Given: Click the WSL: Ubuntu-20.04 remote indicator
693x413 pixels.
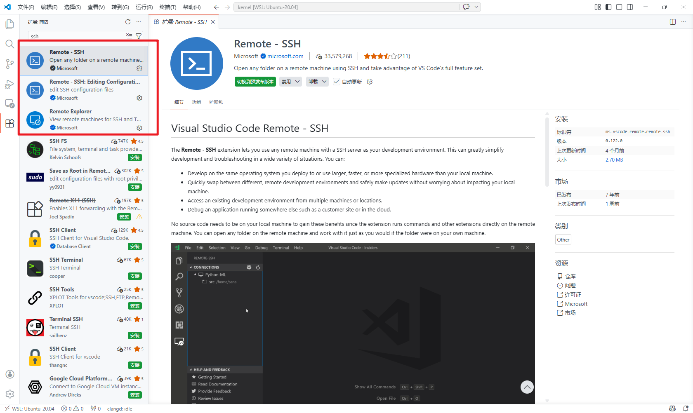Looking at the screenshot, I should coord(30,408).
